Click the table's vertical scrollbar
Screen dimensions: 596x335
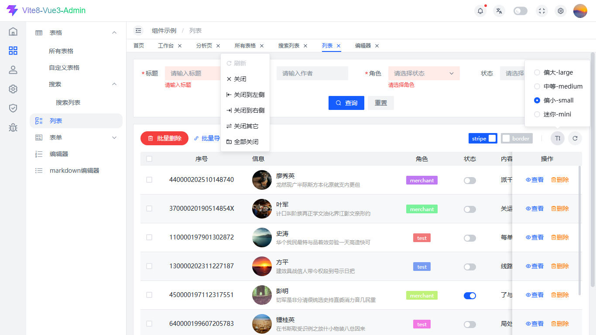[x=580, y=230]
